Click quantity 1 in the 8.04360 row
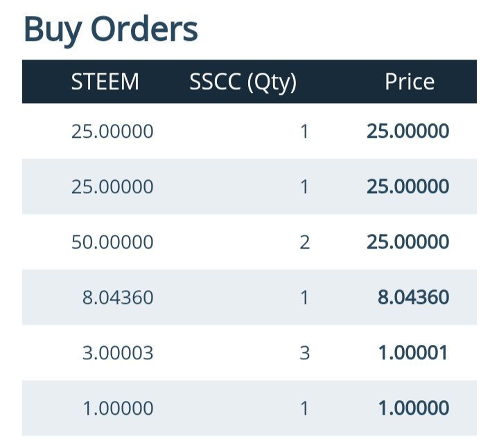 click(304, 298)
